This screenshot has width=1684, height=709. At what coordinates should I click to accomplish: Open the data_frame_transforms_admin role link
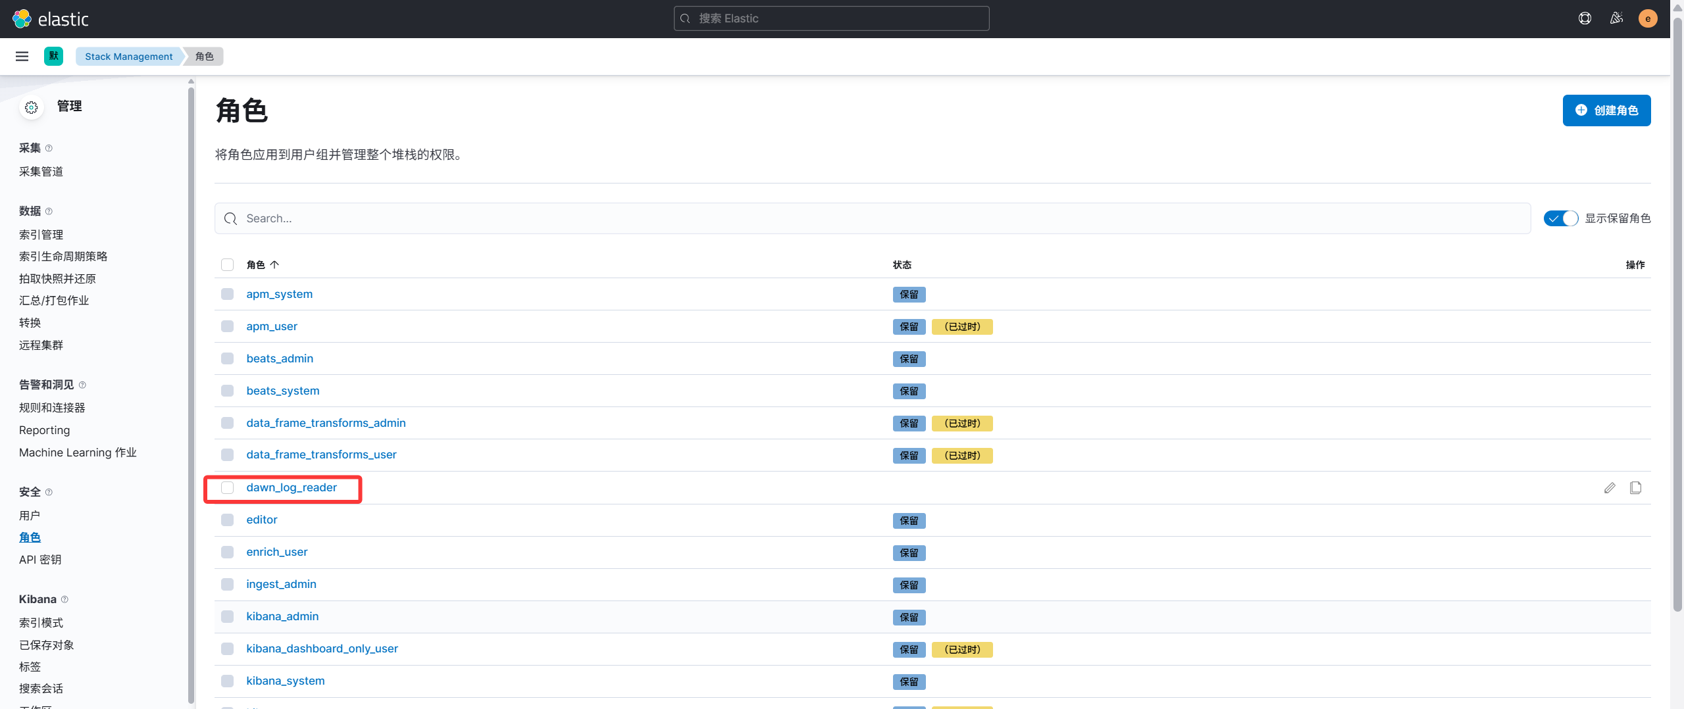point(326,424)
